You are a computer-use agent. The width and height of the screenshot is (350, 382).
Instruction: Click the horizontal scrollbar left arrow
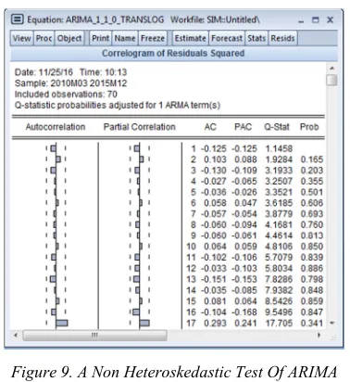pos(16,335)
